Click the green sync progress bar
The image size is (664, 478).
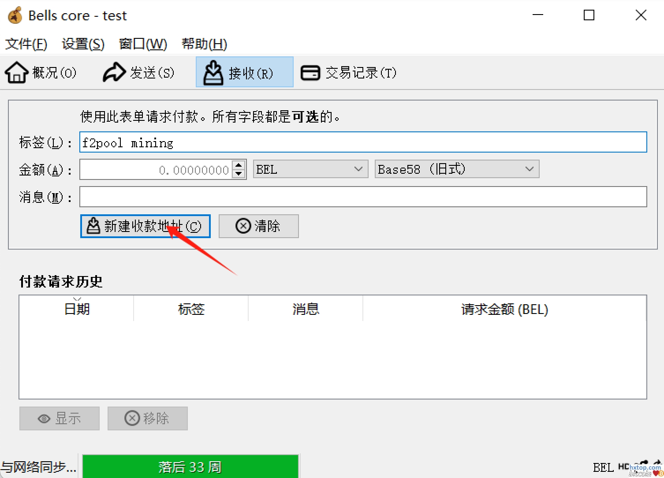tap(190, 467)
